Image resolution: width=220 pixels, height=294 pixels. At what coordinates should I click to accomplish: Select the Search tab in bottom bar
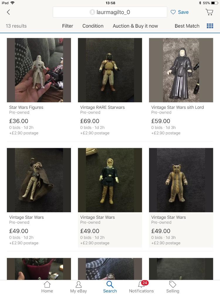tap(110, 287)
